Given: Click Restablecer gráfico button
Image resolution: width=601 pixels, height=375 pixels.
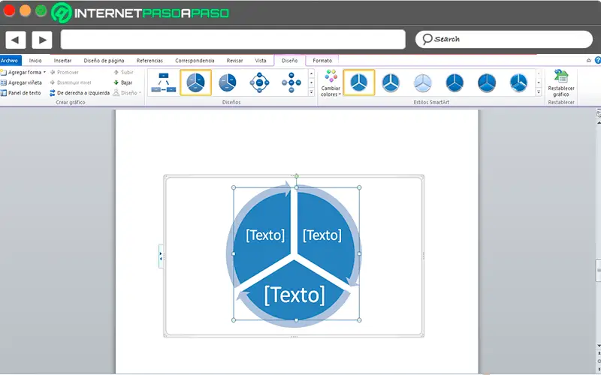Looking at the screenshot, I should [561, 83].
